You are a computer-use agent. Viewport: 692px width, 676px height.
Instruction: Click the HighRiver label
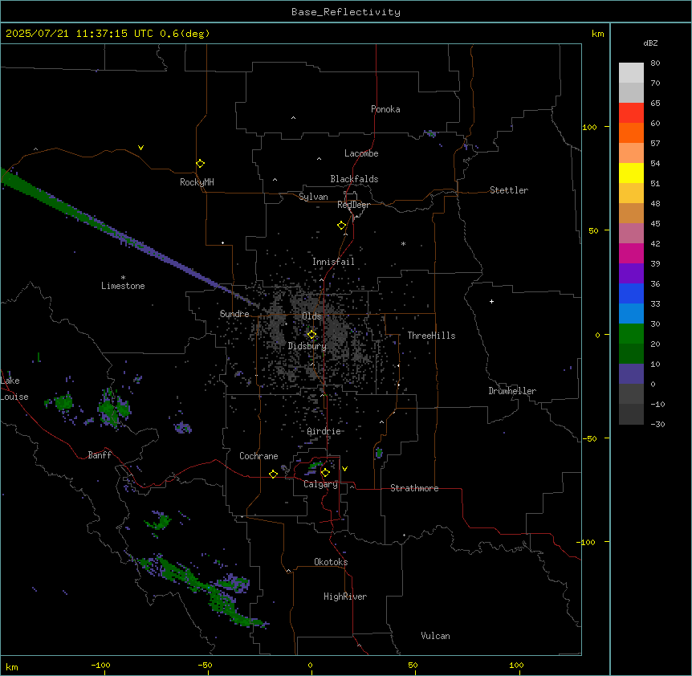[345, 597]
